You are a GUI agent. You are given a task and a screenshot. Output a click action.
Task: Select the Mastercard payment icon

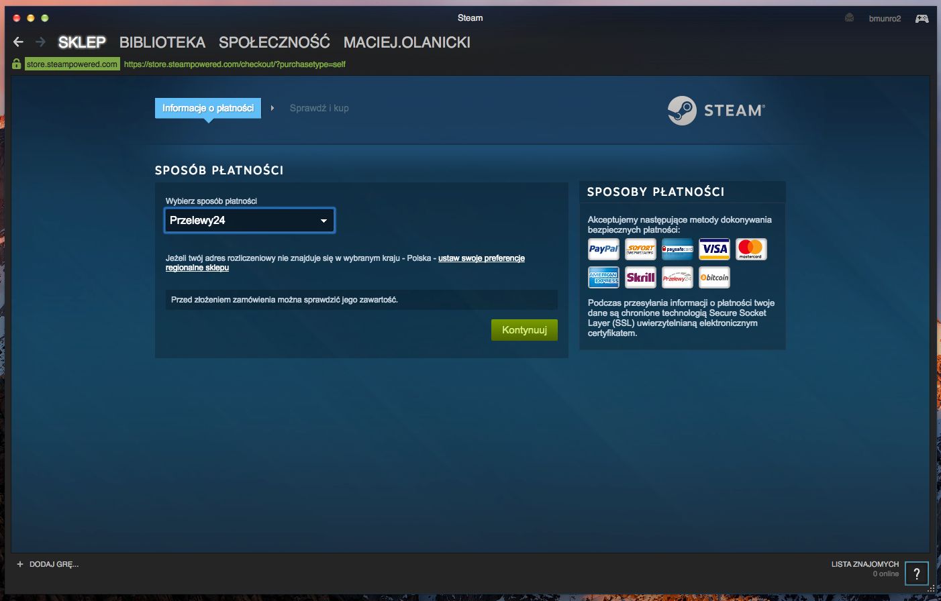click(750, 249)
